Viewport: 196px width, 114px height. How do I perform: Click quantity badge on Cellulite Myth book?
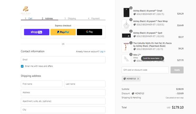point(131,43)
